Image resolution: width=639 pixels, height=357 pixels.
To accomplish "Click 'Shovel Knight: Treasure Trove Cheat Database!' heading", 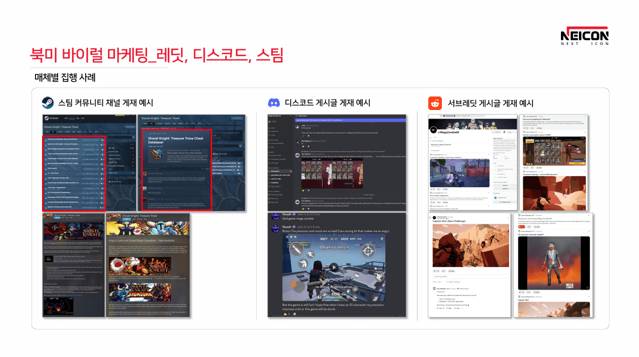I will coord(176,141).
